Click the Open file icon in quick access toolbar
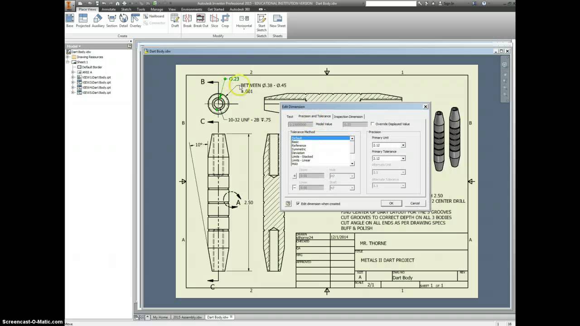 [x=90, y=3]
